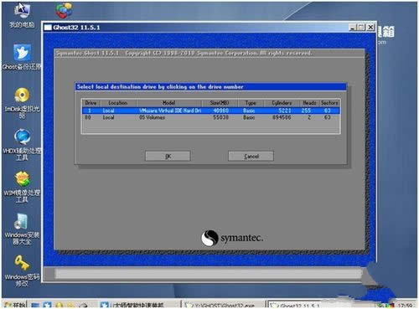The height and width of the screenshot is (309, 419).
Task: Open the Windows安装器大全 desktop icon
Action: [x=22, y=229]
